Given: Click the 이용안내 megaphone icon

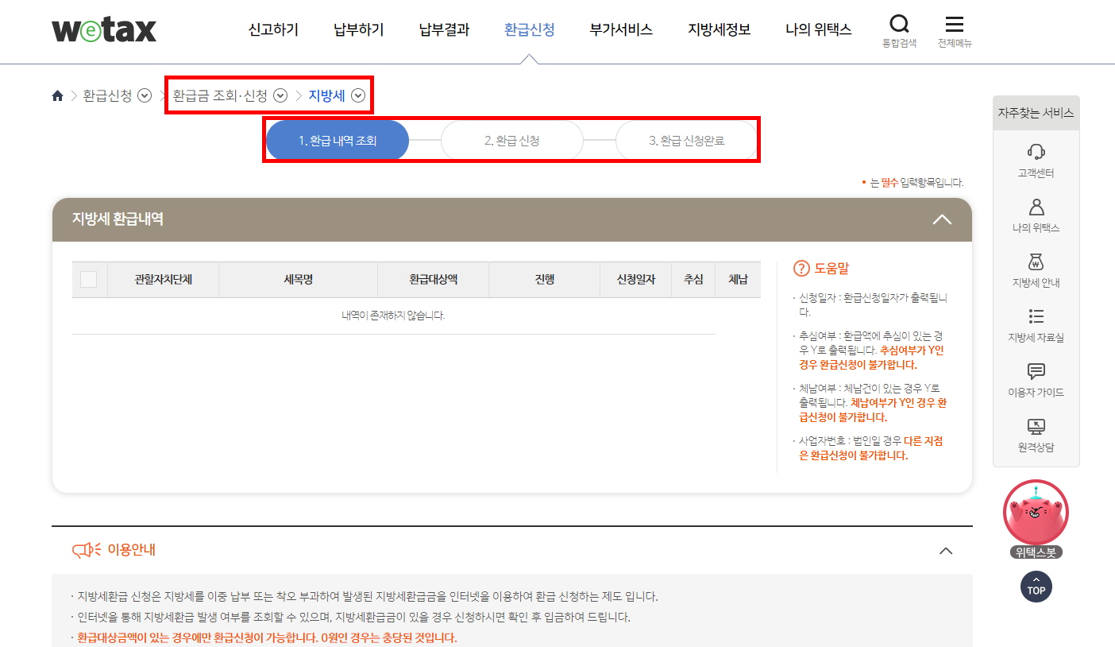Looking at the screenshot, I should point(87,550).
